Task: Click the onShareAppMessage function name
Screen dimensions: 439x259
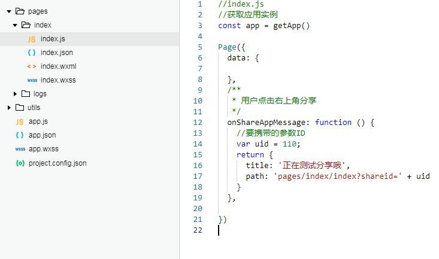Action: pos(267,122)
